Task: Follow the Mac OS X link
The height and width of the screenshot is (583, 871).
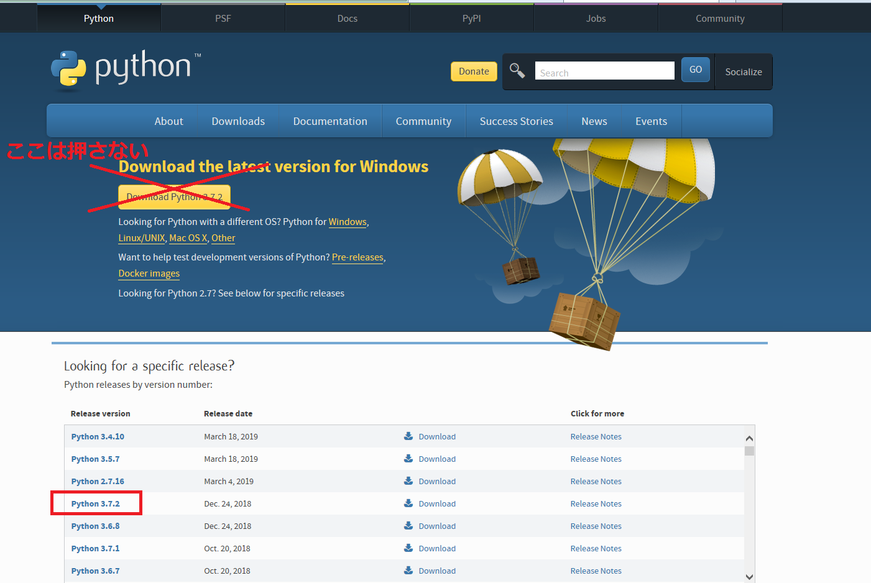Action: (x=188, y=238)
